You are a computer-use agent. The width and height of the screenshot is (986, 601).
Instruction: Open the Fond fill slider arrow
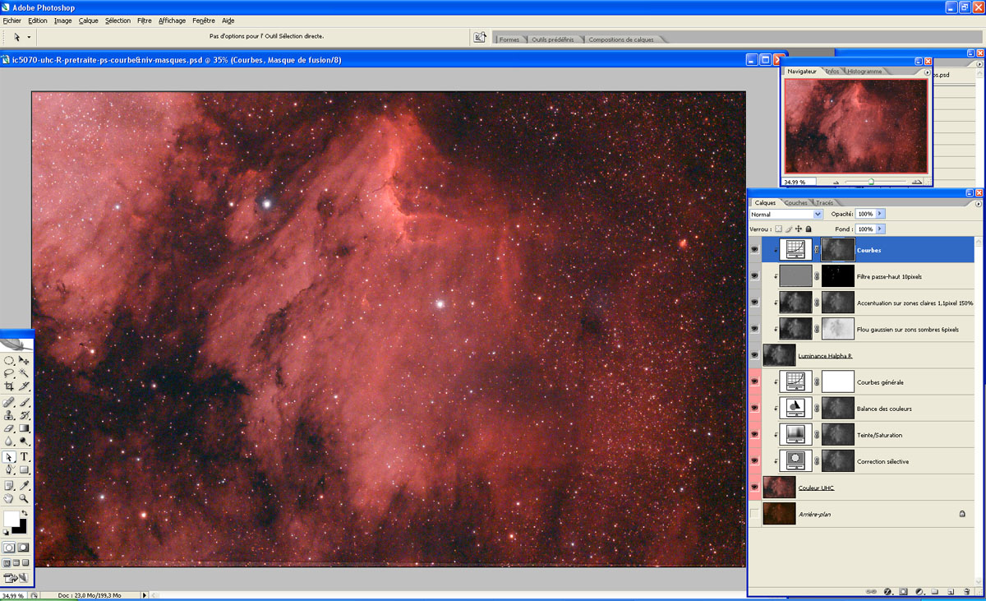coord(881,229)
